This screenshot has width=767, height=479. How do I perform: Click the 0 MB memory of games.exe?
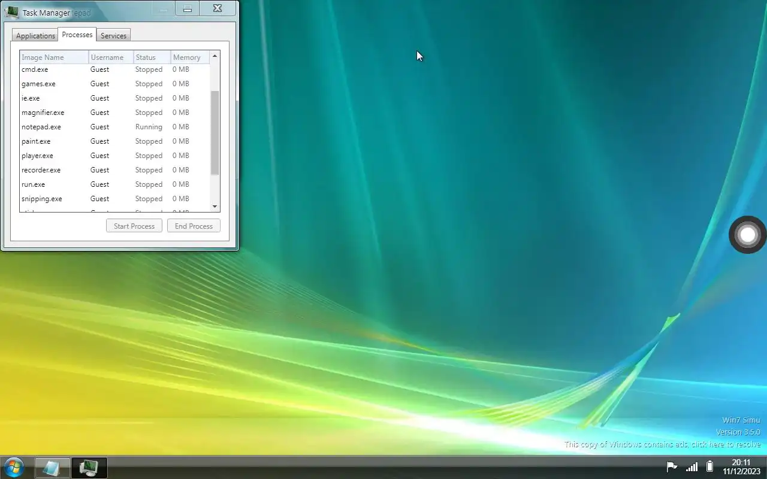pos(181,84)
